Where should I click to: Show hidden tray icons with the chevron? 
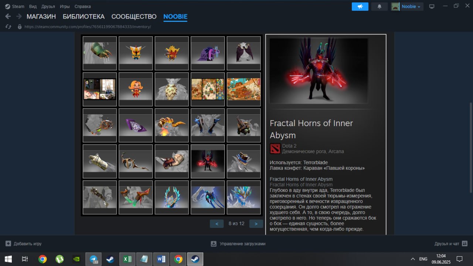413,259
